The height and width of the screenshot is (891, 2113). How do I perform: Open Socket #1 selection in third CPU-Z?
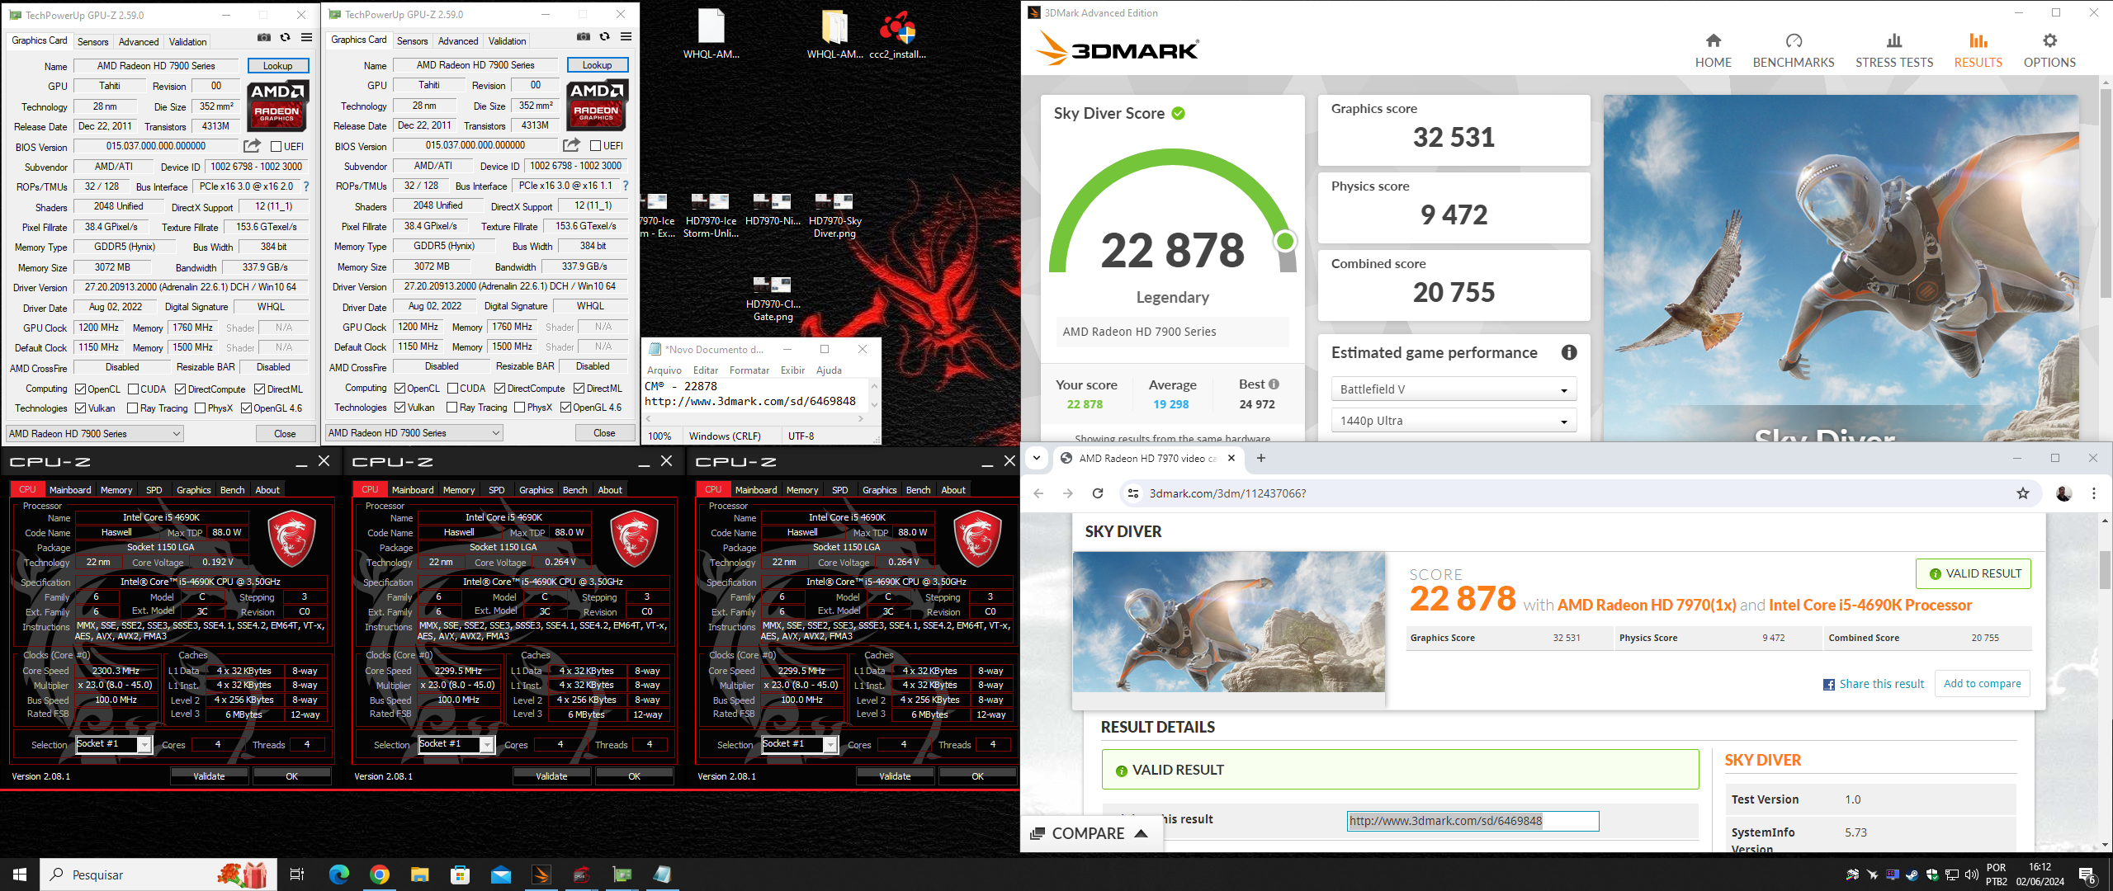click(x=799, y=744)
